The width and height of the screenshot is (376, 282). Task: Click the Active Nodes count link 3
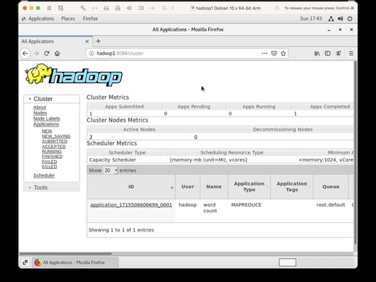click(91, 137)
